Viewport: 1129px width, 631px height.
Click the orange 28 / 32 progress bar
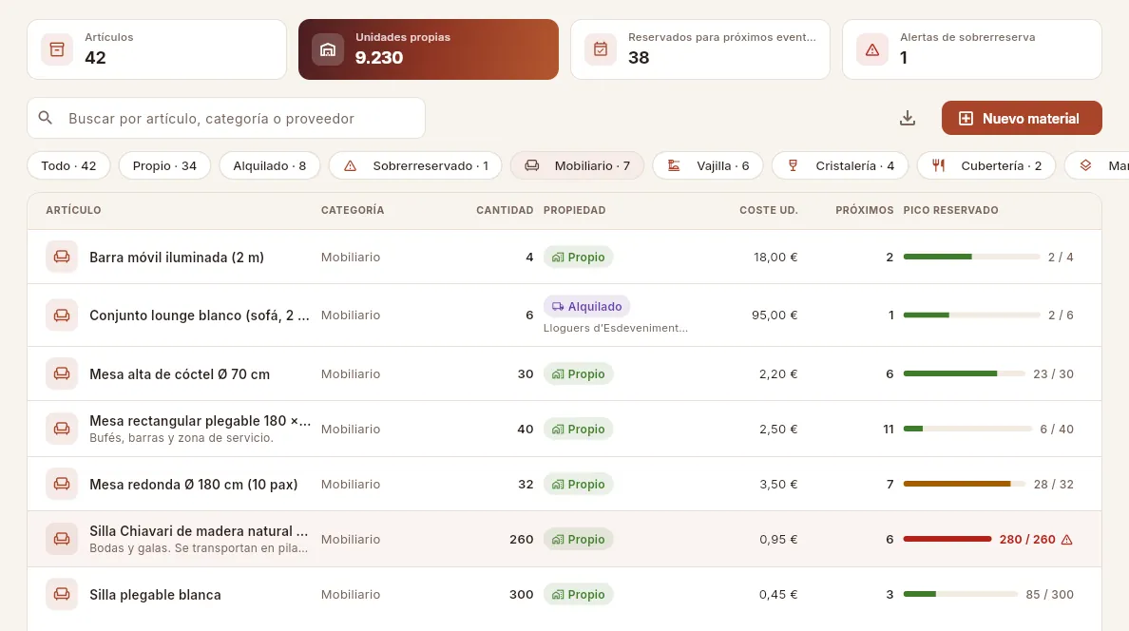click(x=964, y=484)
